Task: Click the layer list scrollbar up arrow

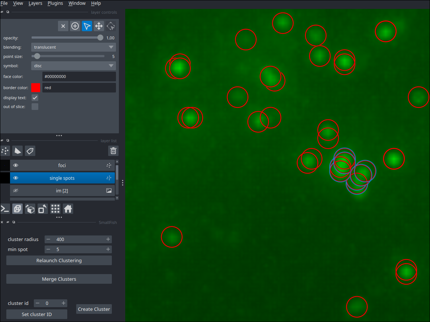Action: coord(117,162)
